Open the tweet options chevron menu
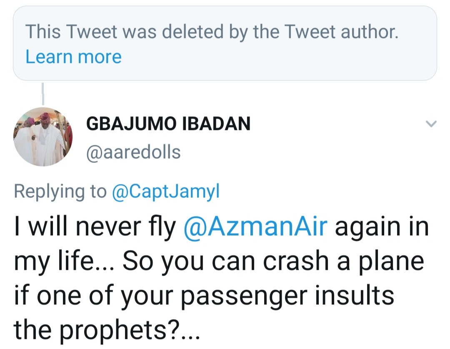450x349 pixels. pyautogui.click(x=432, y=124)
